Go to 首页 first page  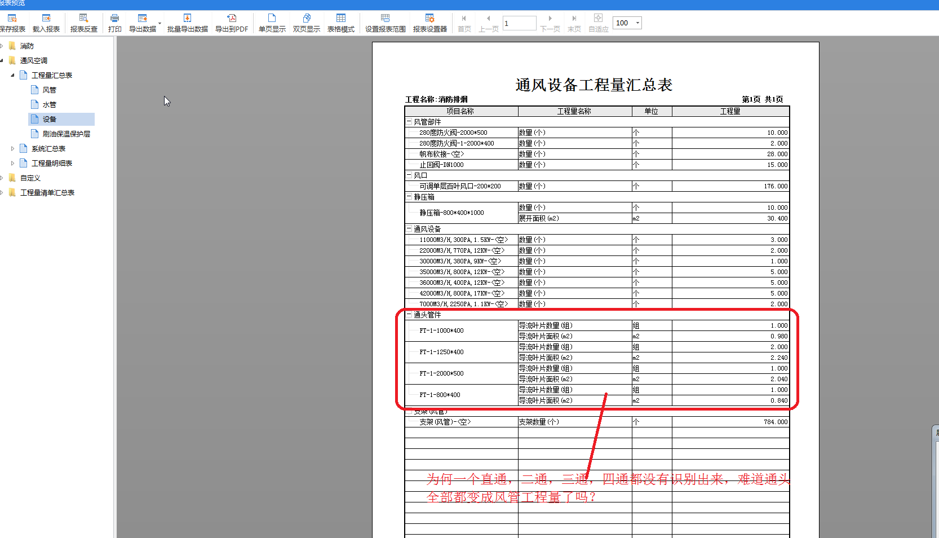(x=464, y=23)
